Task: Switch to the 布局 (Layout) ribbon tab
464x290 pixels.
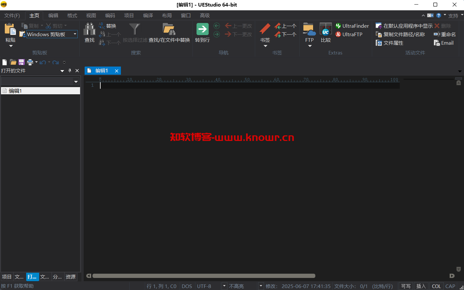Action: click(167, 15)
